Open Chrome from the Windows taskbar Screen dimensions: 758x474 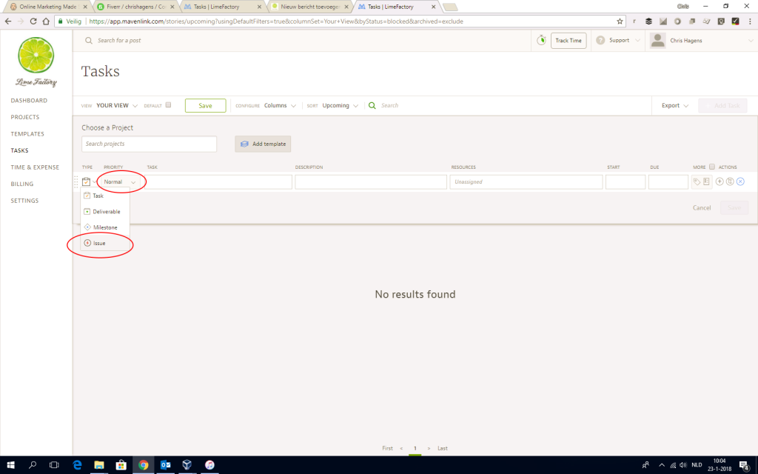pyautogui.click(x=143, y=465)
